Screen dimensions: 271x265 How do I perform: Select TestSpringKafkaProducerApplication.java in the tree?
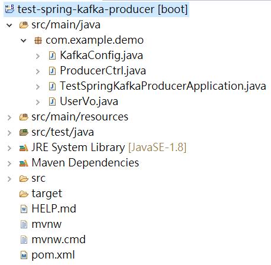pos(163,86)
